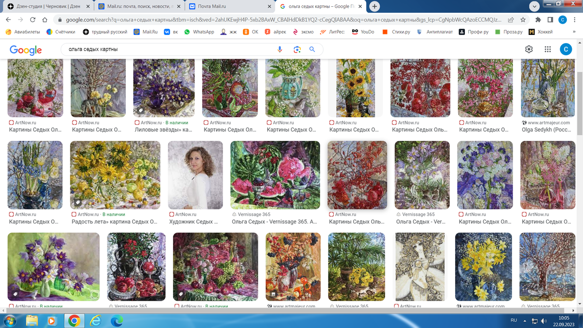Open the artist portrait photo thumbnail
Image resolution: width=583 pixels, height=328 pixels.
point(195,175)
